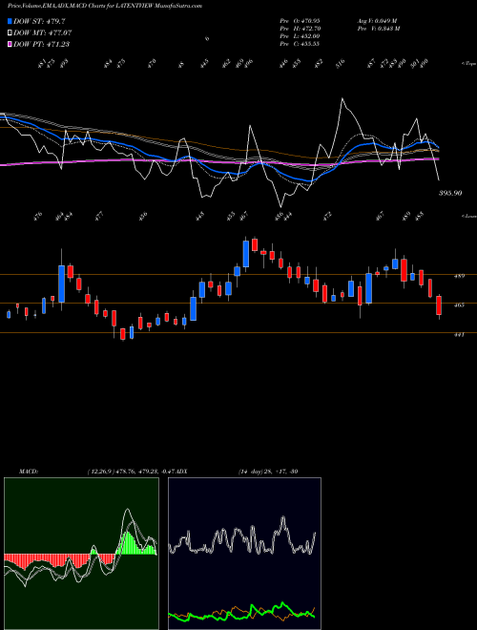Click the 'MACD:' panel label
The image size is (477, 630).
point(28,472)
